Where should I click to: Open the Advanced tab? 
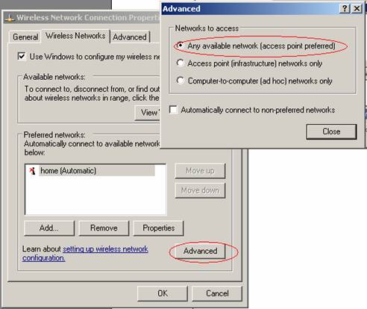point(130,37)
